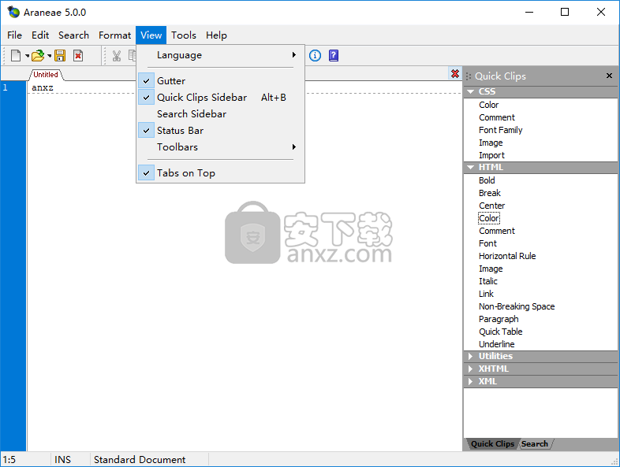The width and height of the screenshot is (620, 467).
Task: Click the anxz text in editor
Action: tap(43, 87)
